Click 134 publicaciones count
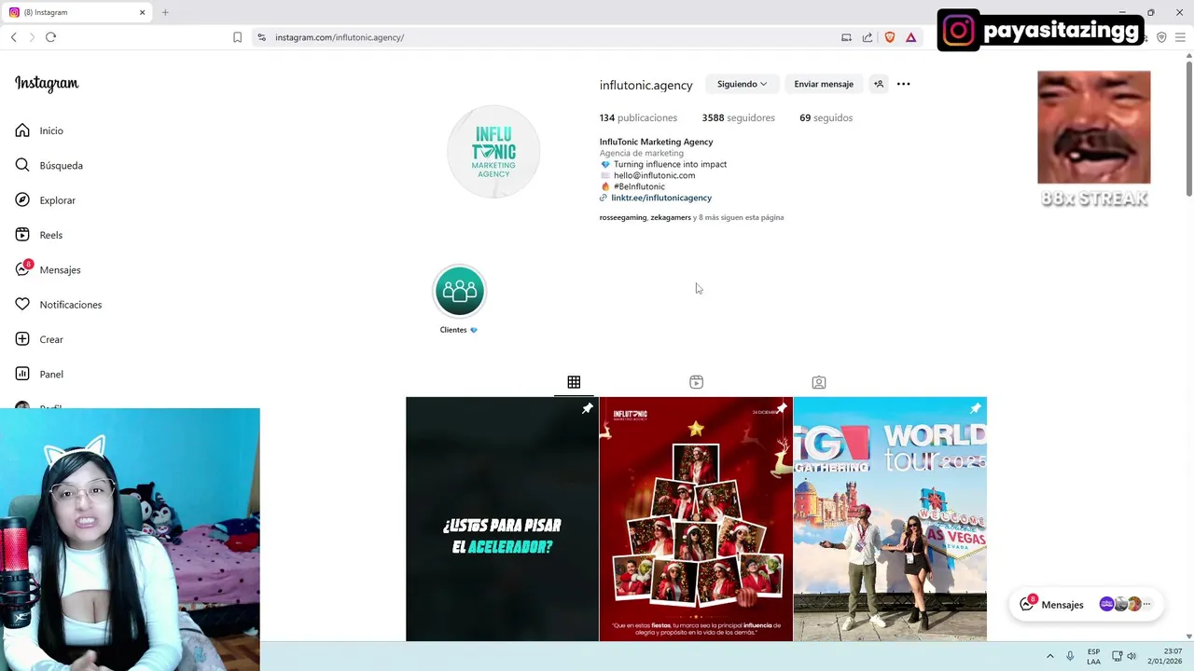Viewport: 1194px width, 671px height. click(638, 118)
